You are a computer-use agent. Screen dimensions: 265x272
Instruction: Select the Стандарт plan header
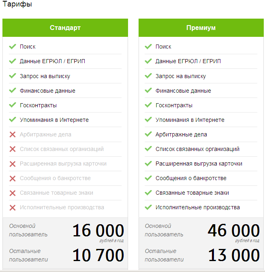pyautogui.click(x=65, y=28)
